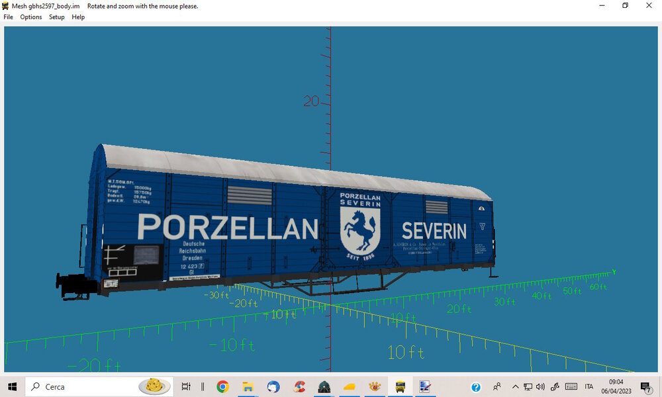The image size is (662, 397).
Task: Open the Setup menu
Action: [56, 17]
